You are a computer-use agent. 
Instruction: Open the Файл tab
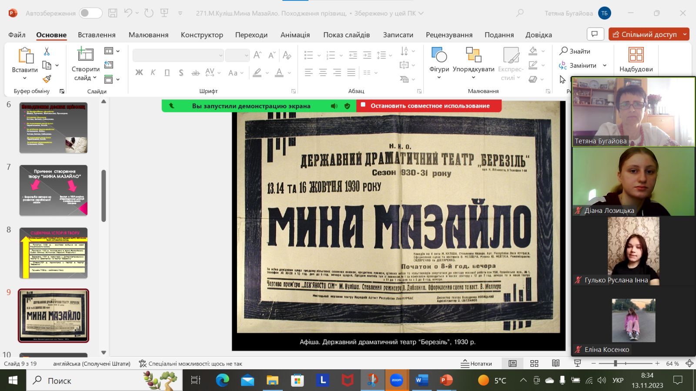click(x=17, y=35)
